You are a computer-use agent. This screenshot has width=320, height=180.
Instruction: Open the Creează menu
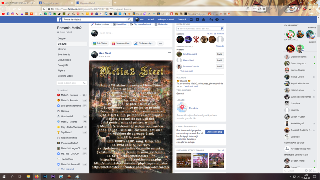[182, 19]
